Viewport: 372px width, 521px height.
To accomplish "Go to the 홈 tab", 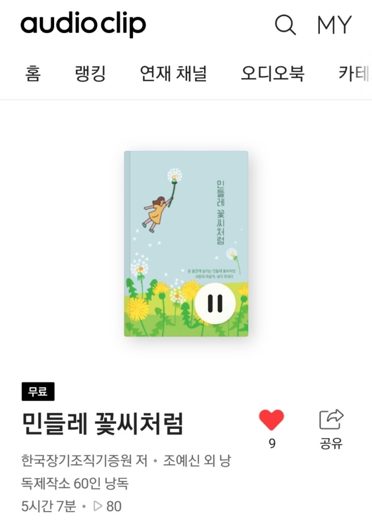I will point(33,73).
